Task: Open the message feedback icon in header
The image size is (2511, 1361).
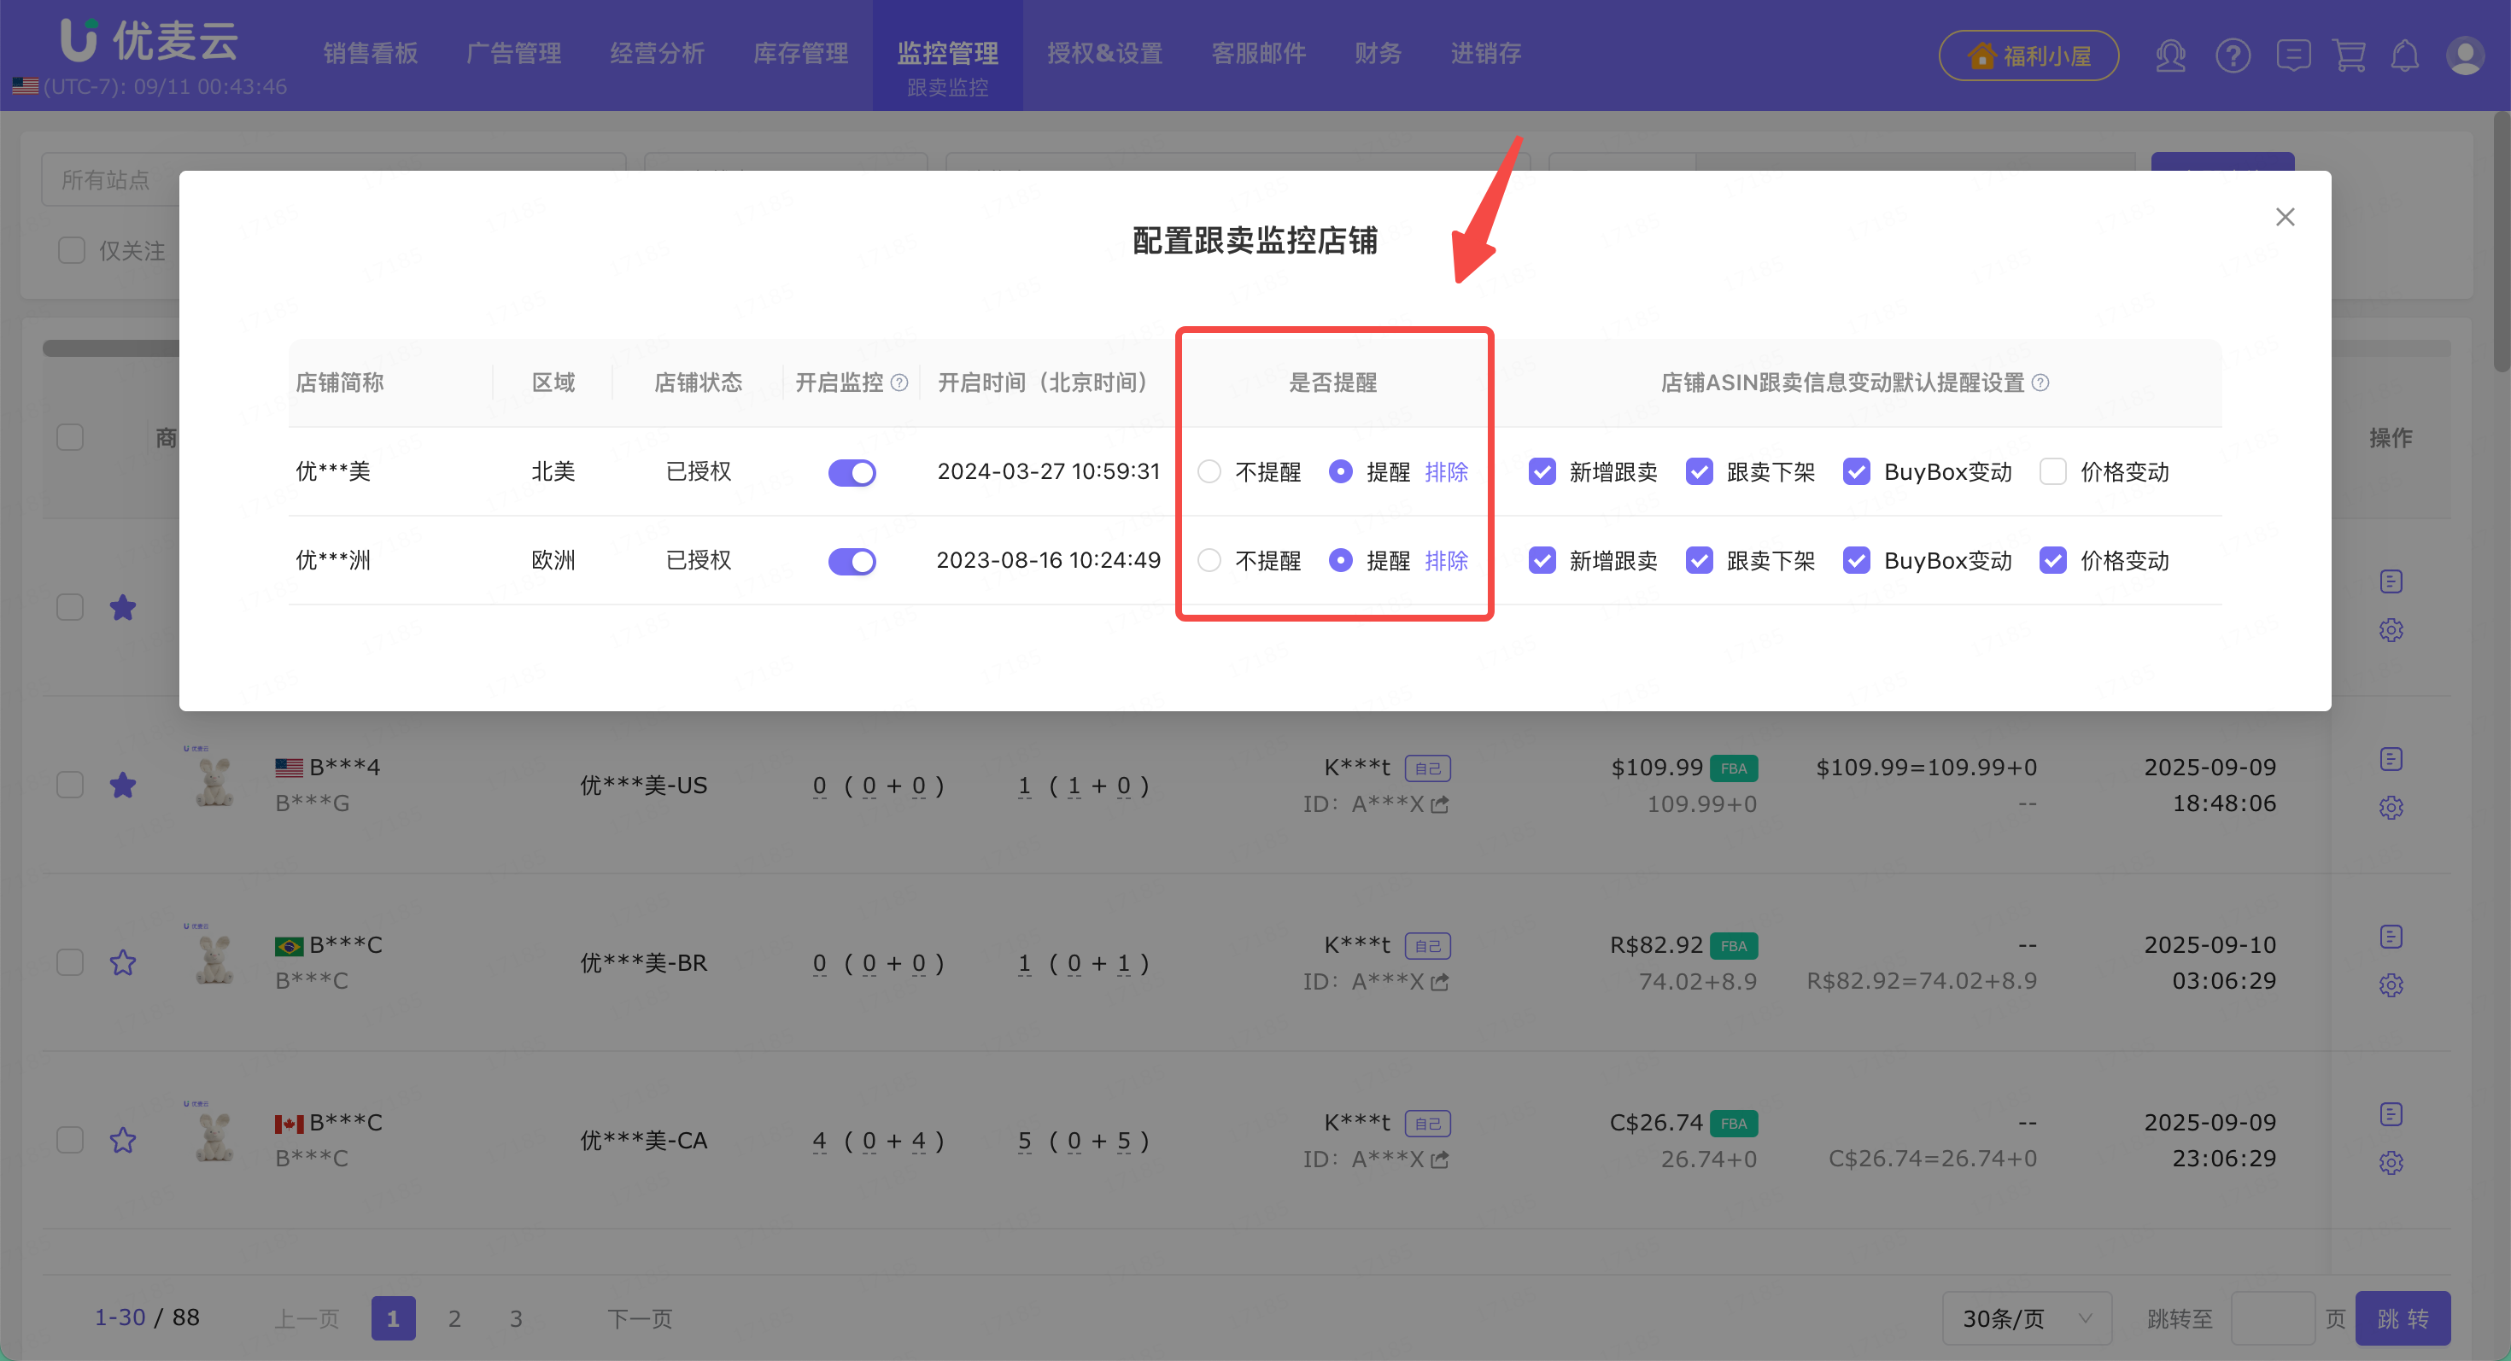Action: tap(2292, 55)
